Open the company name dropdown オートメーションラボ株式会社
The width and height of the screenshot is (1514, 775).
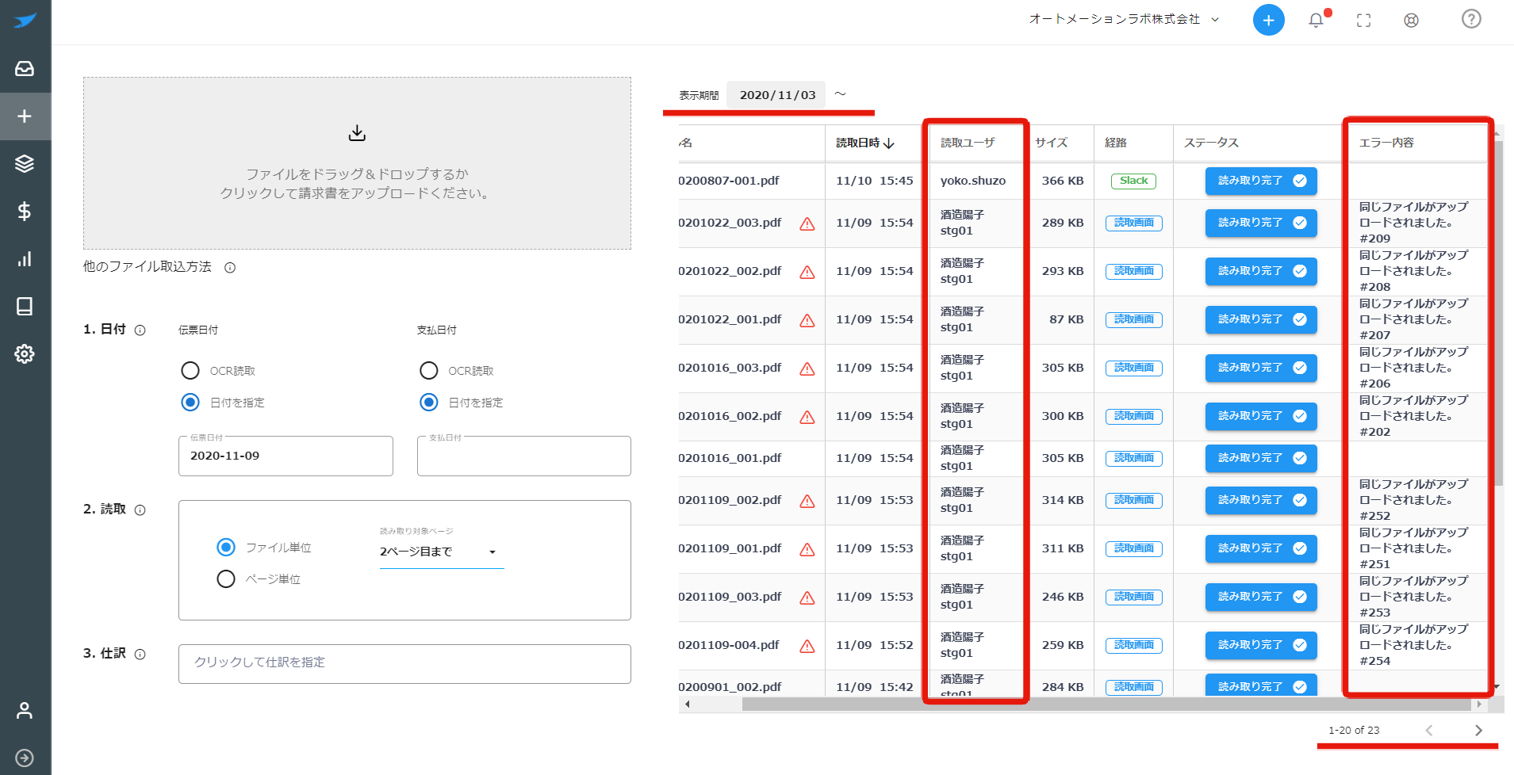click(1124, 20)
